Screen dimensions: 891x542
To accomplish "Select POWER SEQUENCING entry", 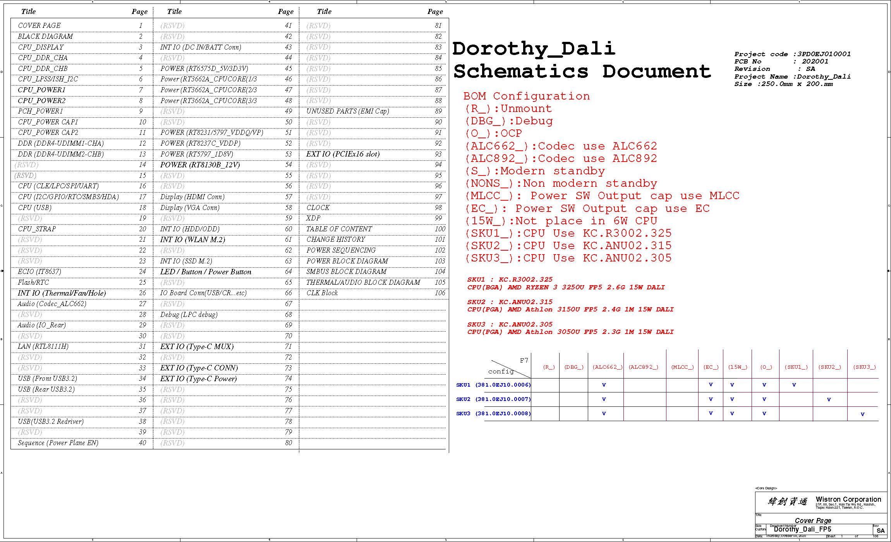I will 341,250.
